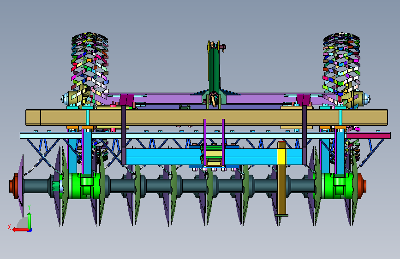The image size is (400, 259).
Task: Select the red end cap on right axle end
Action: (362, 186)
